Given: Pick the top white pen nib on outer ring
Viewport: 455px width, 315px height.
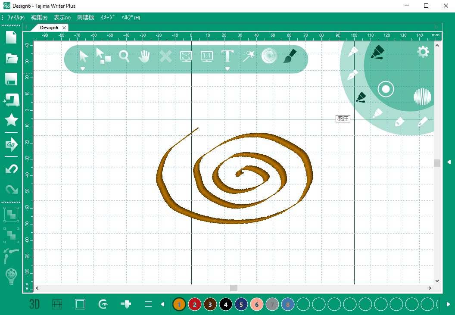Looking at the screenshot, I should pos(353,51).
